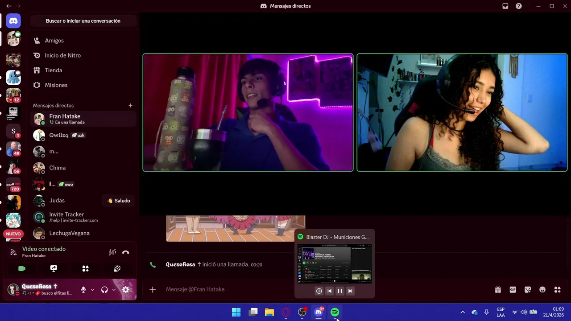Open apps icon in message bar

pos(557,289)
